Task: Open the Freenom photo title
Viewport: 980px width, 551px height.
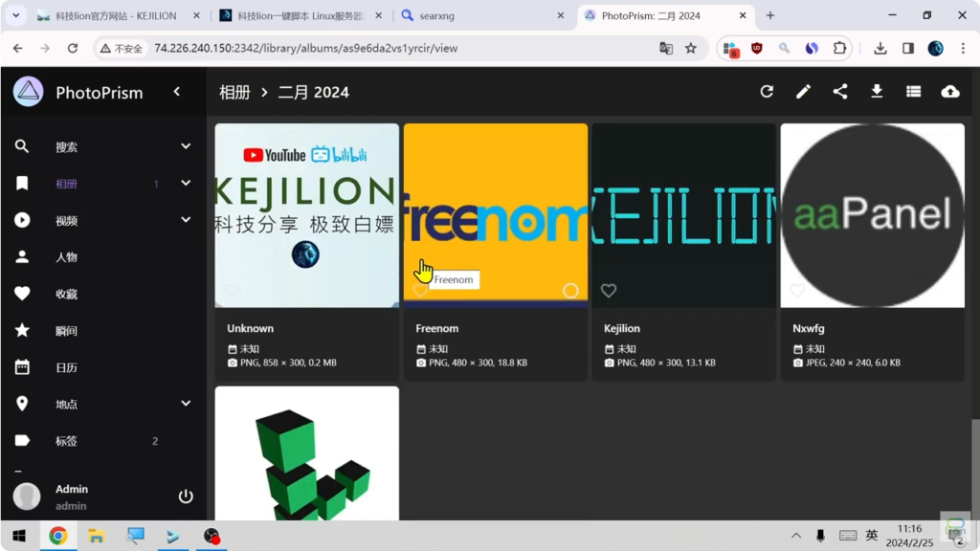Action: pyautogui.click(x=437, y=328)
